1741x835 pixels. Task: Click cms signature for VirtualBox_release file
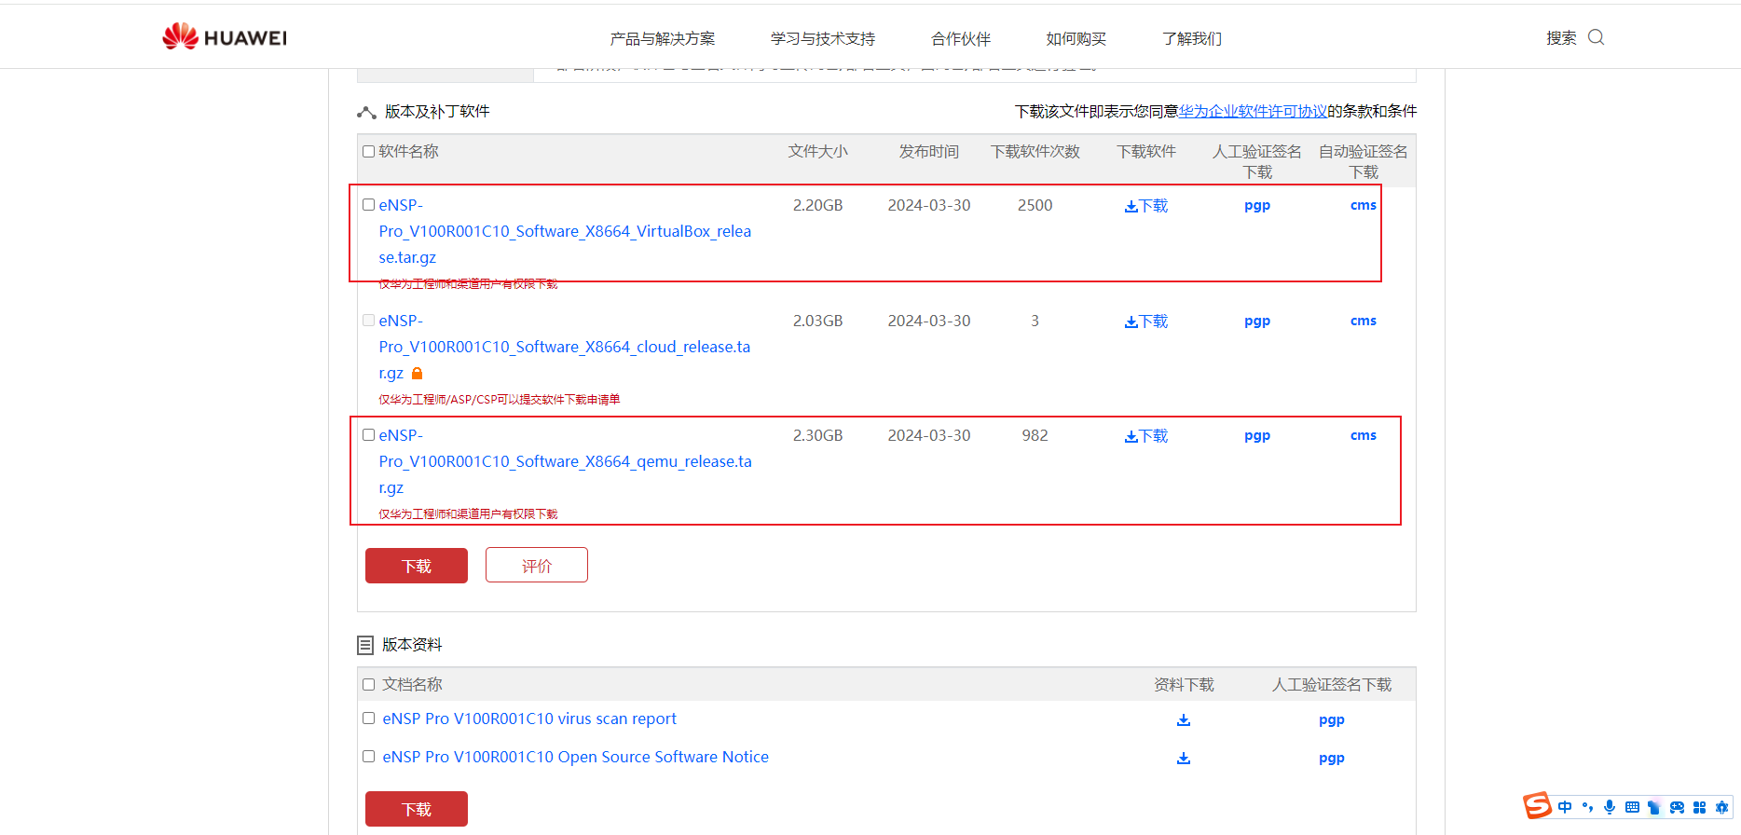1364,205
